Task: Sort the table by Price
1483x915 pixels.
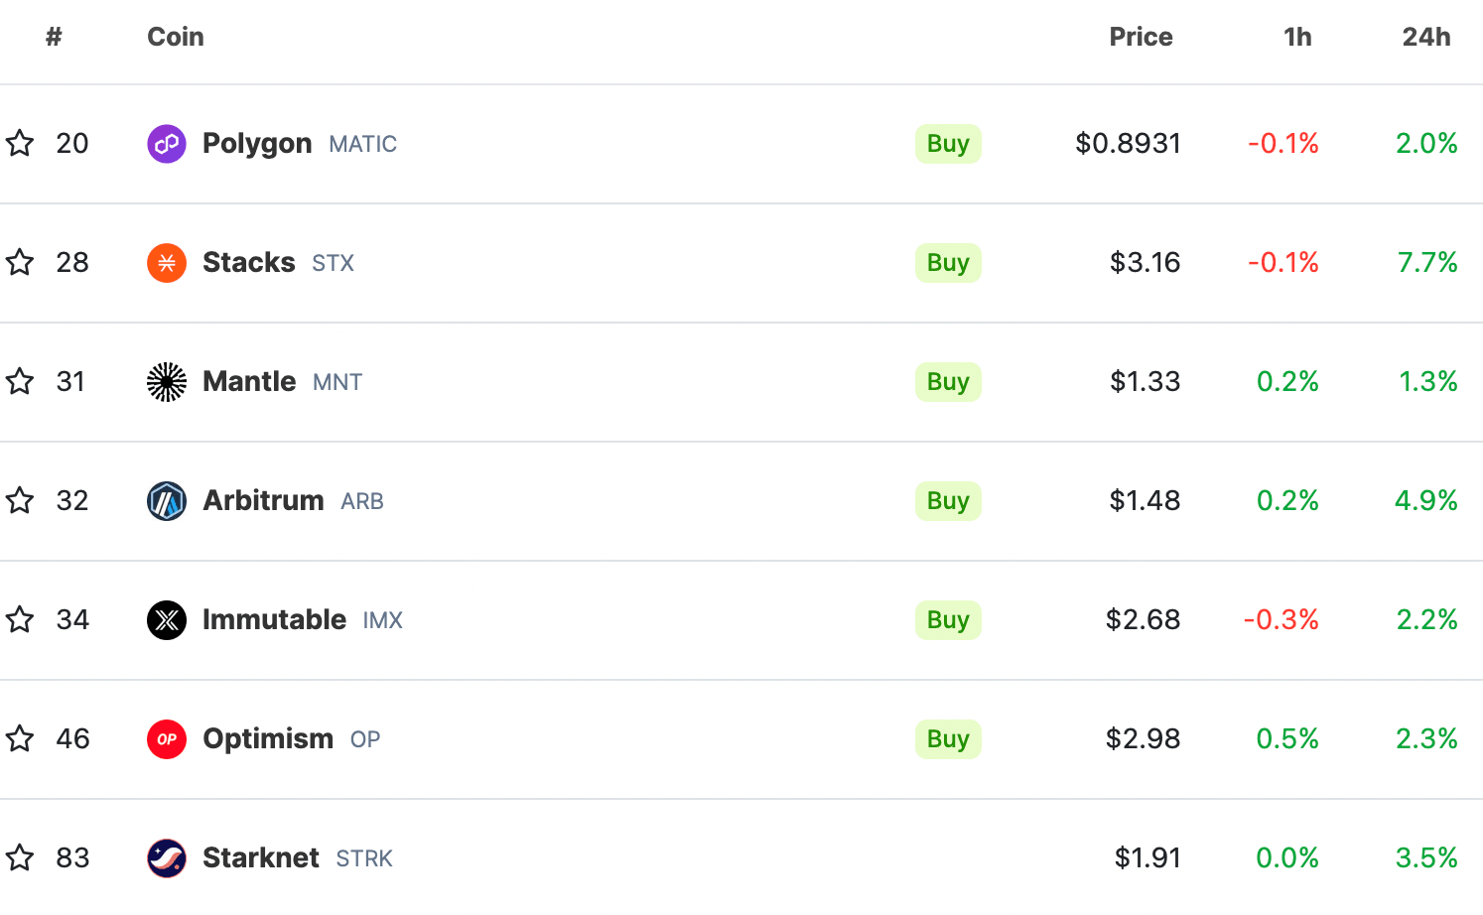Action: [1140, 37]
